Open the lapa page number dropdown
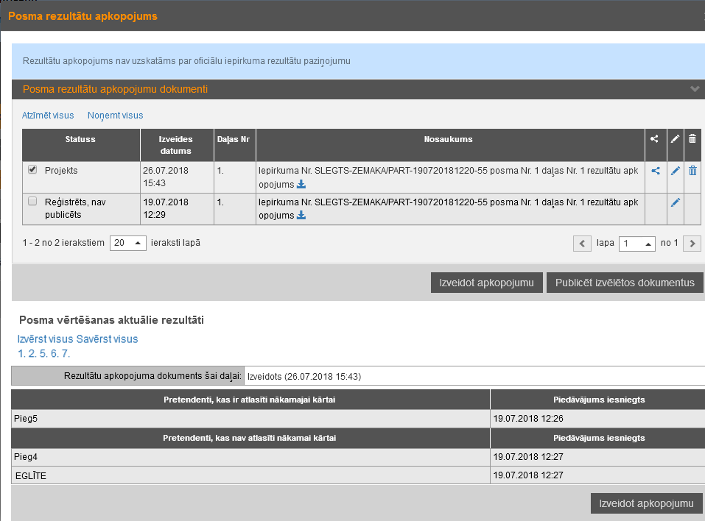 pos(636,244)
